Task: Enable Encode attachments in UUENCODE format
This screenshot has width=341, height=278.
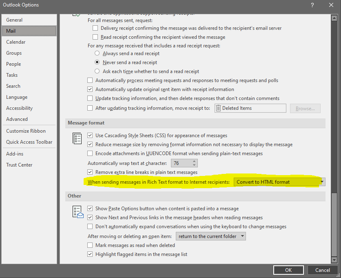Action: tap(90, 153)
